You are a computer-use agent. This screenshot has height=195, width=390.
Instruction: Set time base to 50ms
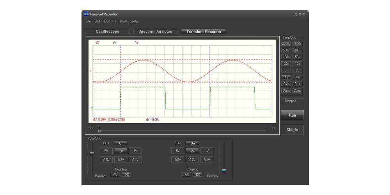point(286,90)
